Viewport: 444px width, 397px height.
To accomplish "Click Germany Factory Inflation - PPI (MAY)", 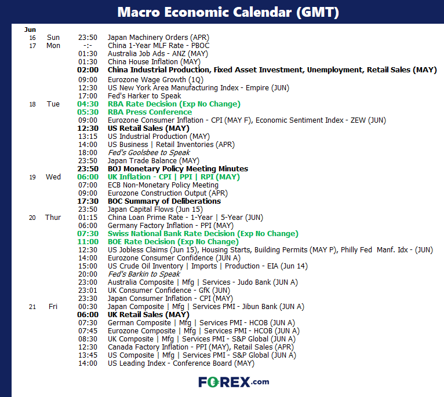I will click(170, 226).
